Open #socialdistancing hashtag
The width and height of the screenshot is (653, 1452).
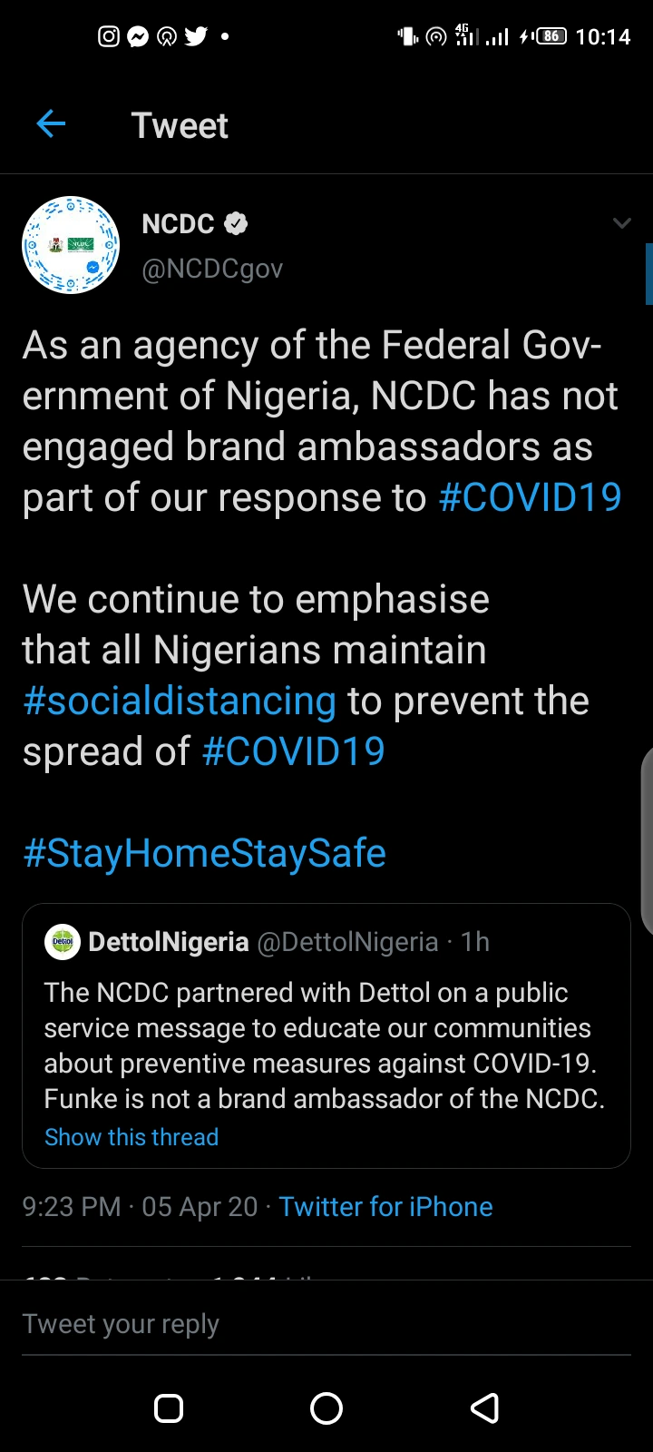180,701
